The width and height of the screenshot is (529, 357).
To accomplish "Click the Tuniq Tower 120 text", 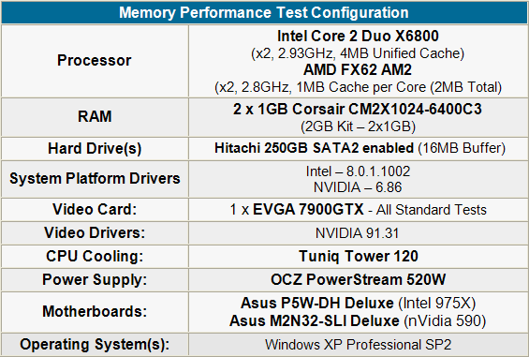I will [x=359, y=256].
